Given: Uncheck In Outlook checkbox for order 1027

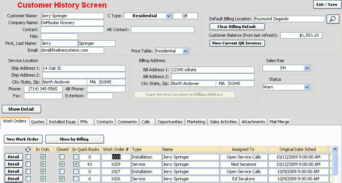Looking at the screenshot, I should point(43,172).
